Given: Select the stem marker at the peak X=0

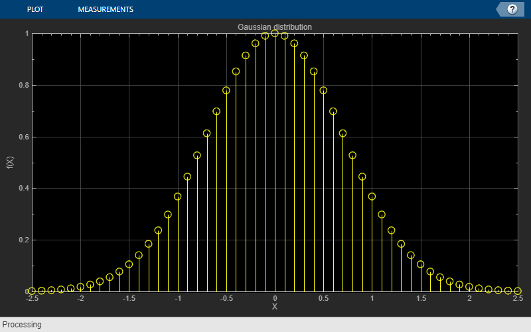Looking at the screenshot, I should (275, 33).
